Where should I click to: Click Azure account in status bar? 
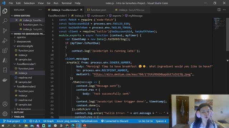[x=77, y=121]
